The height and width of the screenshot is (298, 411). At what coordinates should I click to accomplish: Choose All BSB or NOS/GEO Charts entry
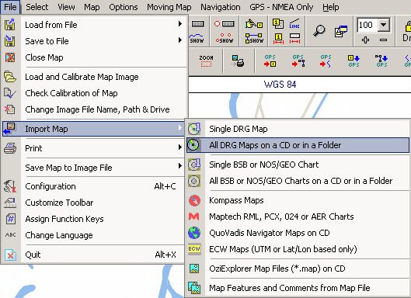[x=298, y=181]
